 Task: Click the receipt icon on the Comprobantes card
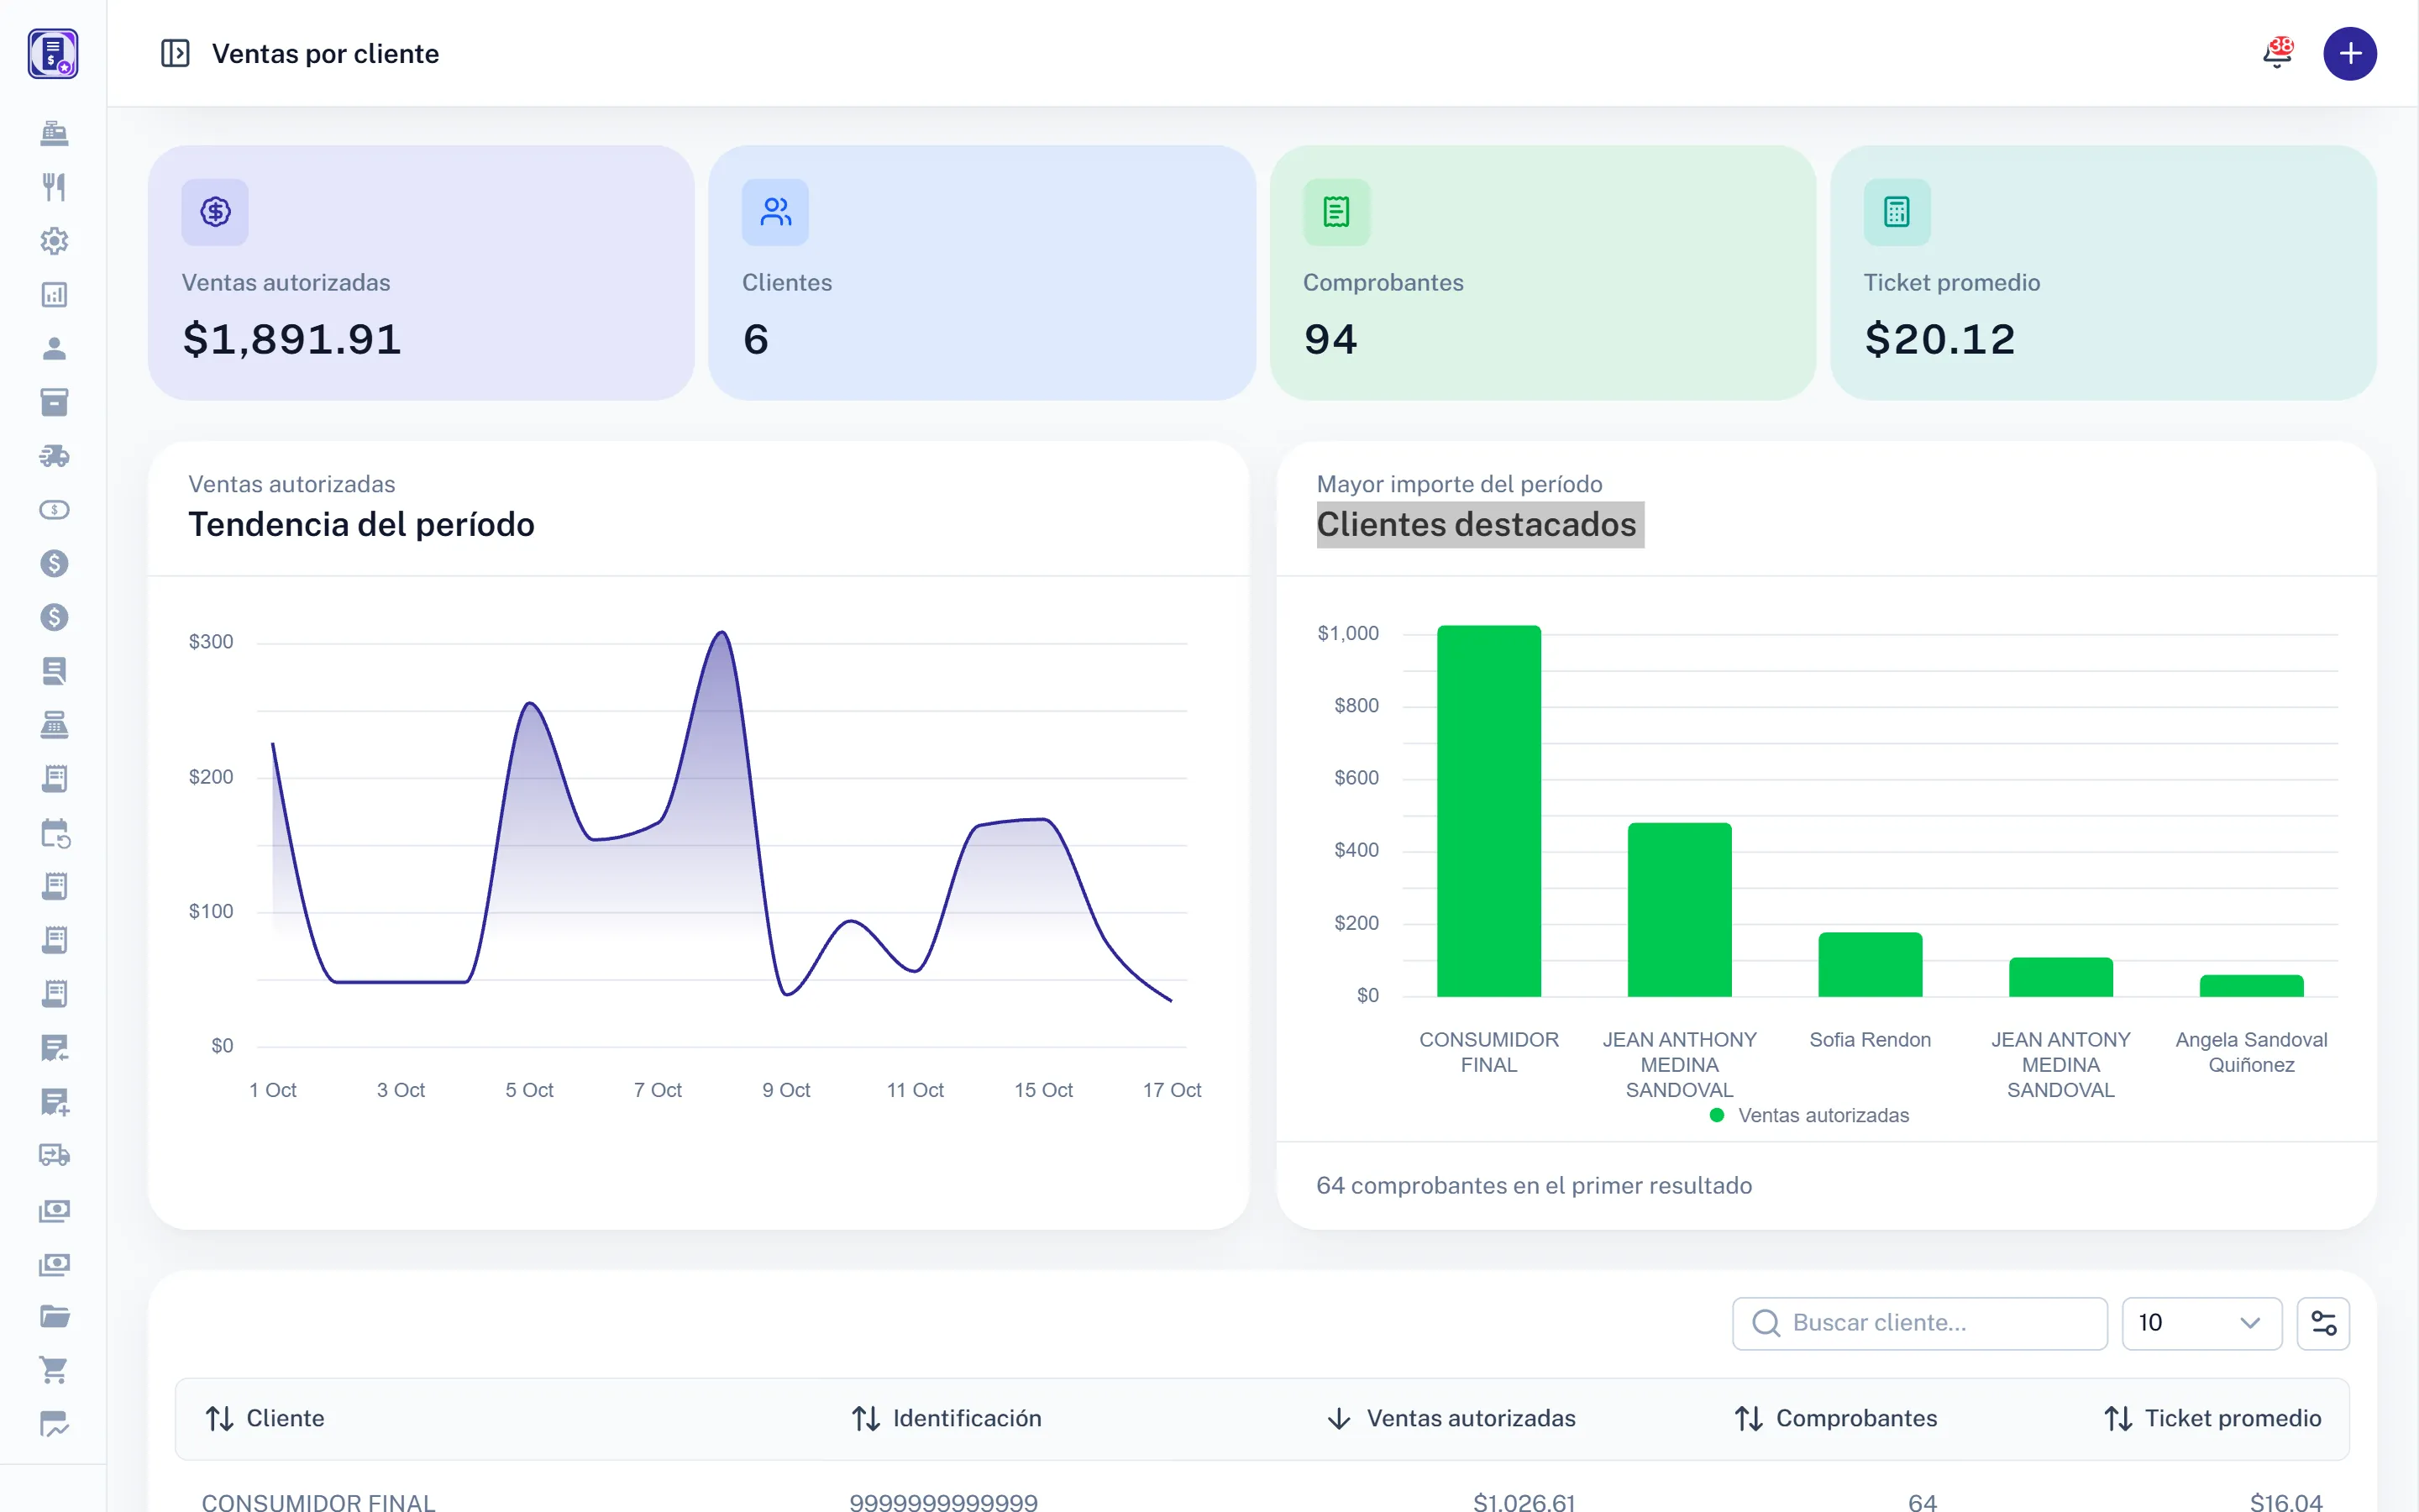[x=1336, y=212]
